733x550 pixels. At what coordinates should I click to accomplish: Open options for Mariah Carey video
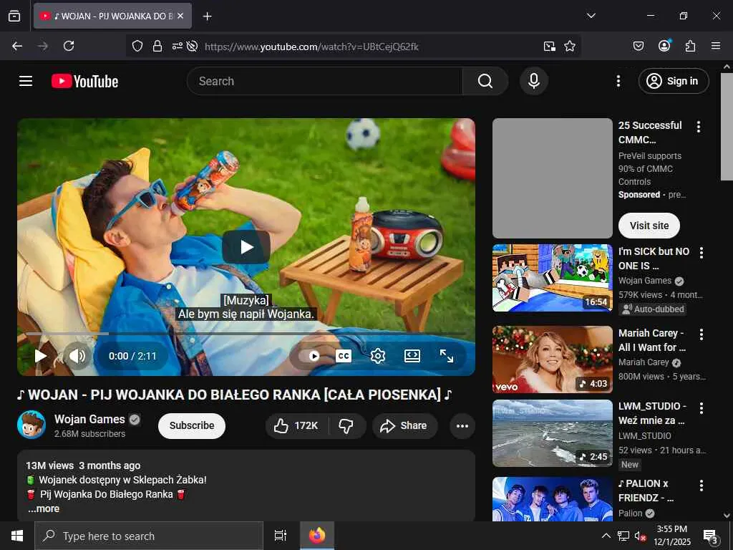(702, 334)
